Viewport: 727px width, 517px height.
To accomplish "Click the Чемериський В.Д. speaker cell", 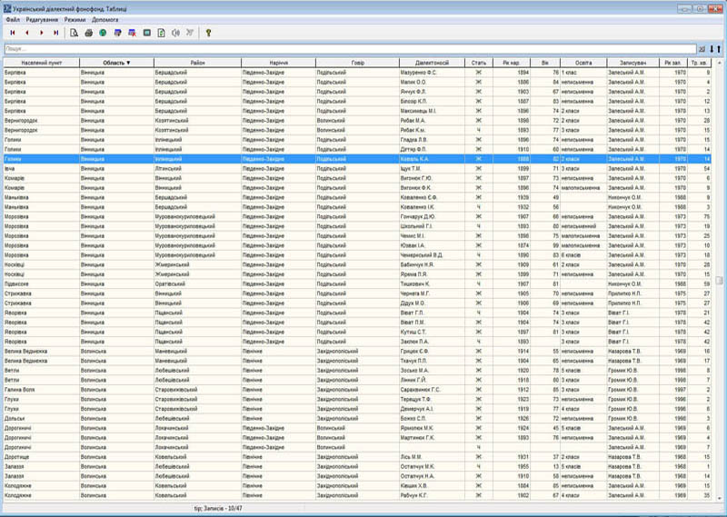I will click(x=432, y=255).
